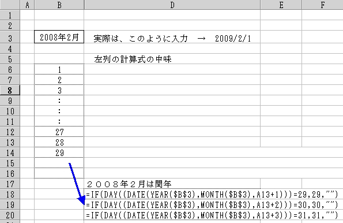Click cell B12 showing 27
The height and width of the screenshot is (223, 343).
tap(59, 132)
